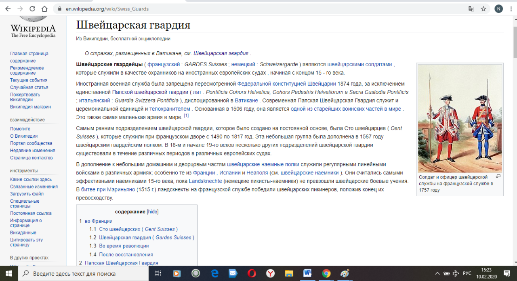Go forward with the browser arrow
Viewport: 517px width, 281px height.
[x=20, y=9]
